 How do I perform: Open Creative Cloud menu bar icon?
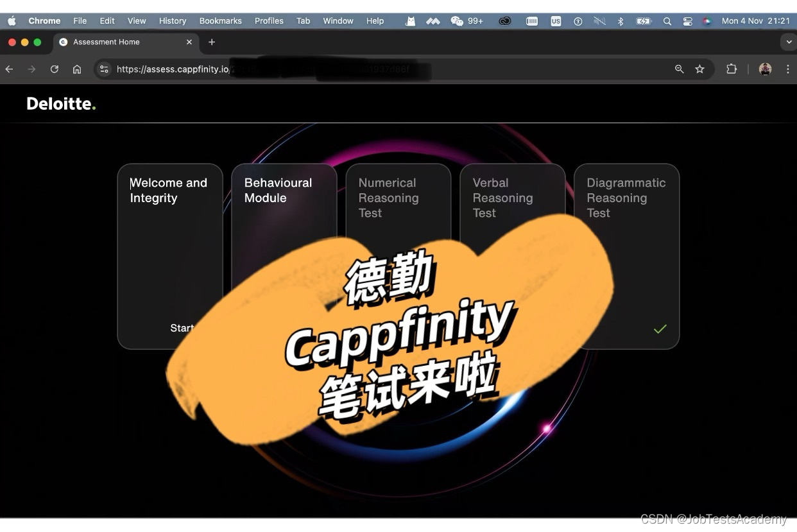coord(505,21)
